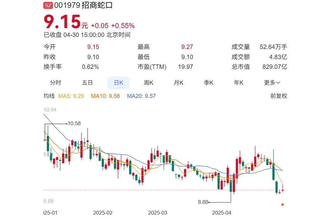This screenshot has width=329, height=219.
Task: Select the highlighted 日K tab
Action: pos(118,83)
